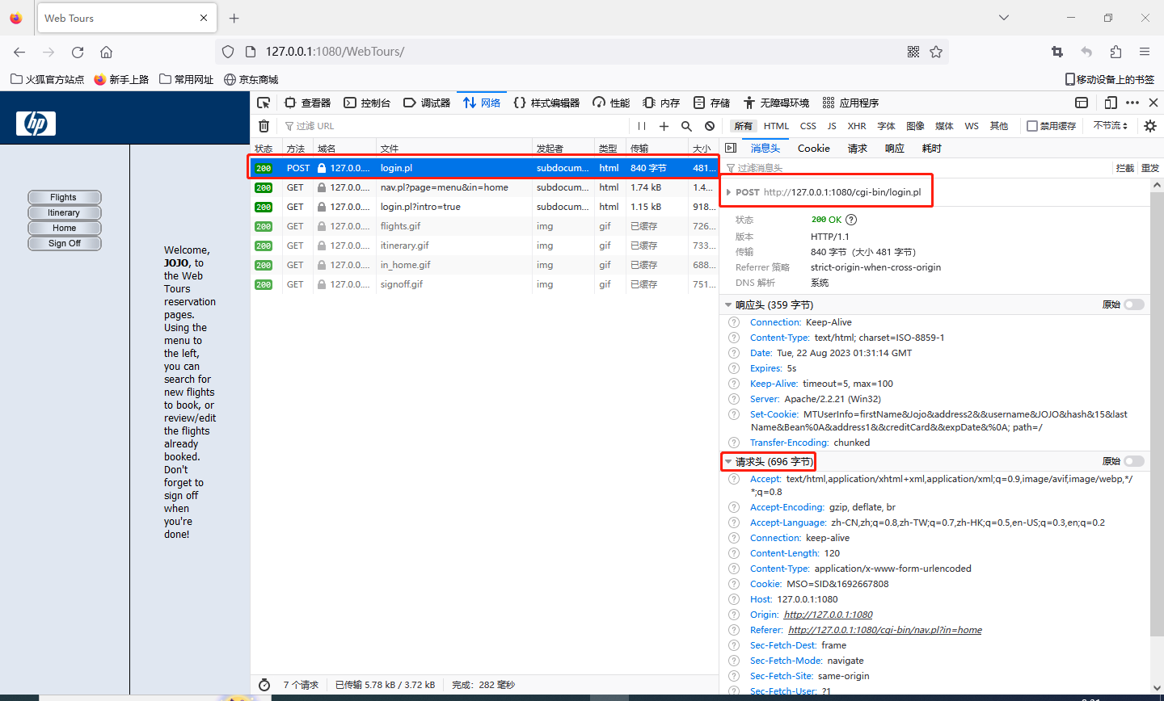Filter requests by CSS type
Viewport: 1164px width, 701px height.
[x=808, y=126]
